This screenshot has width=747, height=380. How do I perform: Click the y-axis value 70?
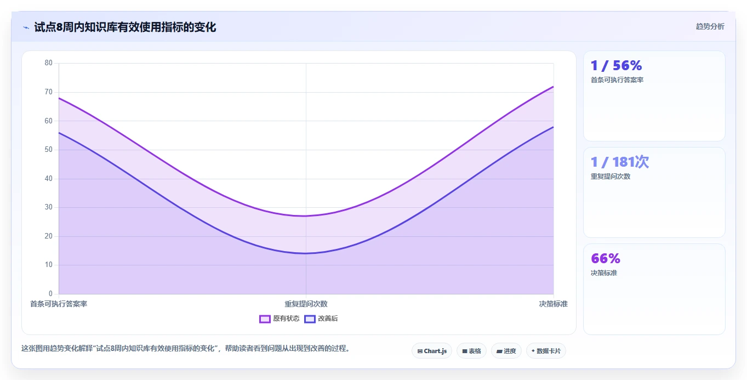49,92
